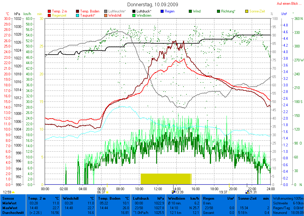
Task: Click the dark red Temp. Boden legend square
Action: click(78, 11)
